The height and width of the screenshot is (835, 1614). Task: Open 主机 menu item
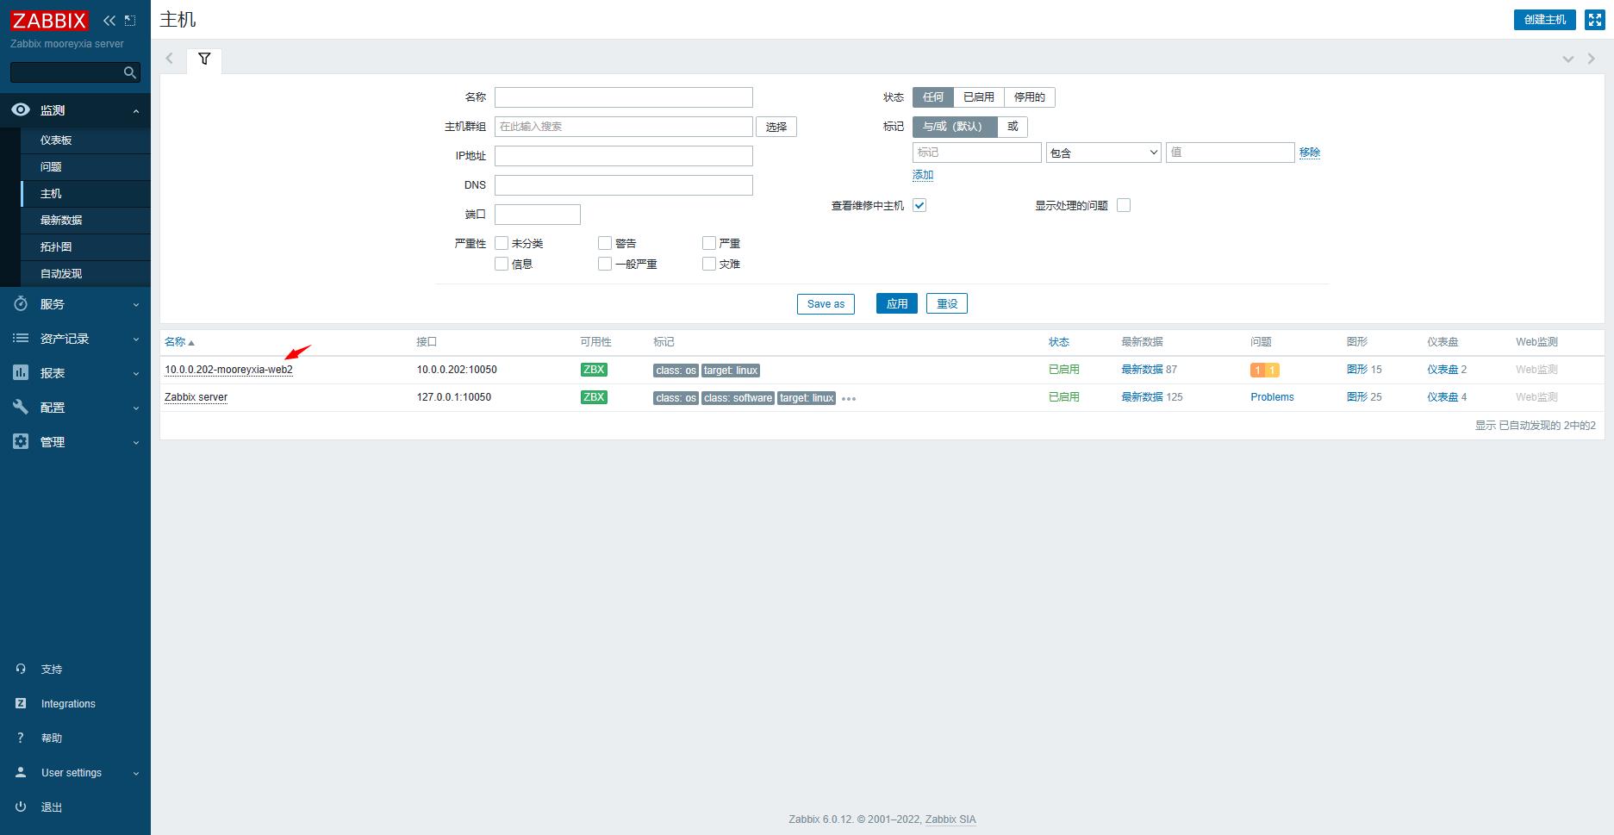click(85, 193)
